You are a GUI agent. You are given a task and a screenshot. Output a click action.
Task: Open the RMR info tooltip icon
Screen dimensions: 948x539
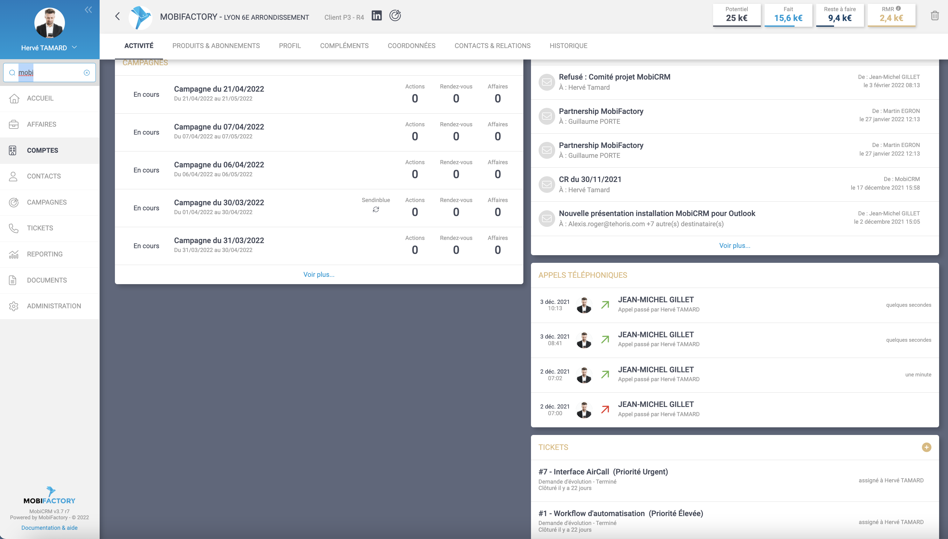point(898,9)
